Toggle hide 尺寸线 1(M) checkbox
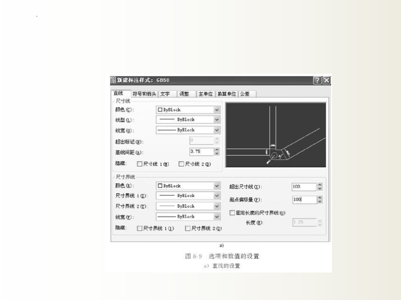Viewport: 401px width, 300px height. [x=139, y=164]
